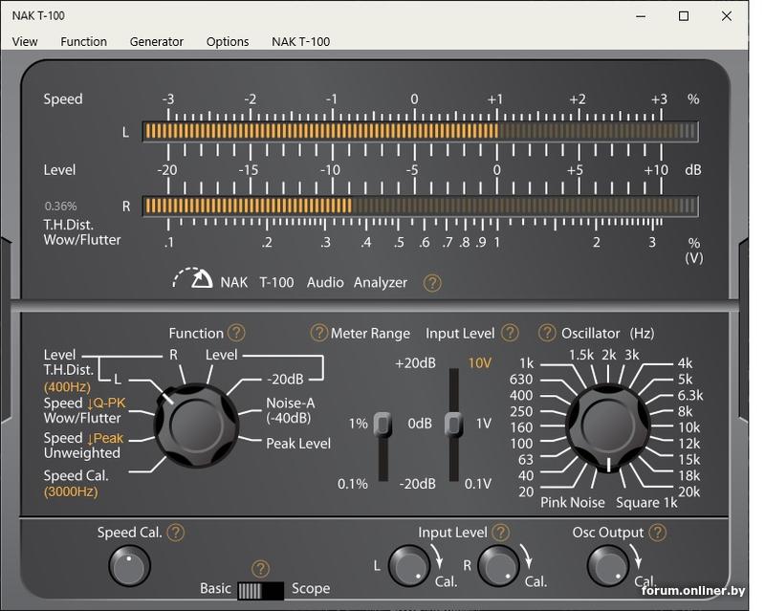Click help icon next to Osc Output

tap(655, 533)
